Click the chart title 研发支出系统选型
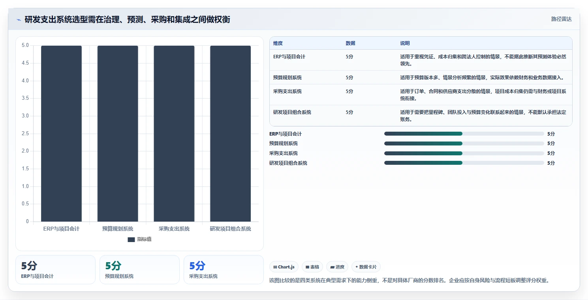The height and width of the screenshot is (300, 588). [x=127, y=19]
